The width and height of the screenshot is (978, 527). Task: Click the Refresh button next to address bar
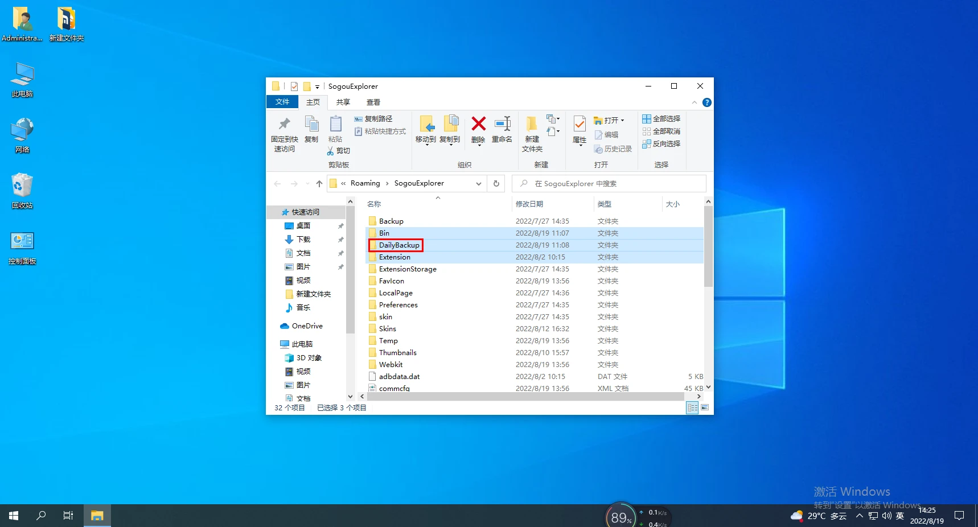point(496,183)
